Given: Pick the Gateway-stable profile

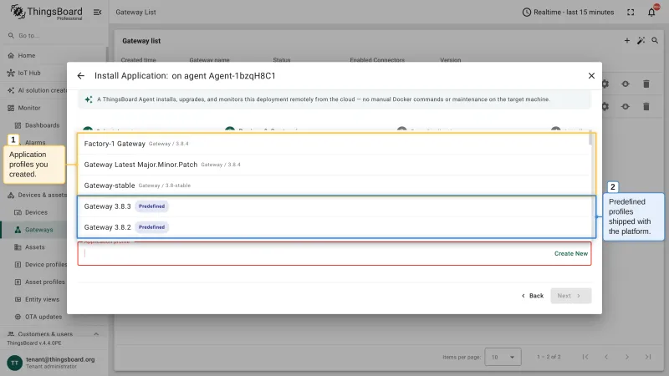Looking at the screenshot, I should tap(334, 185).
